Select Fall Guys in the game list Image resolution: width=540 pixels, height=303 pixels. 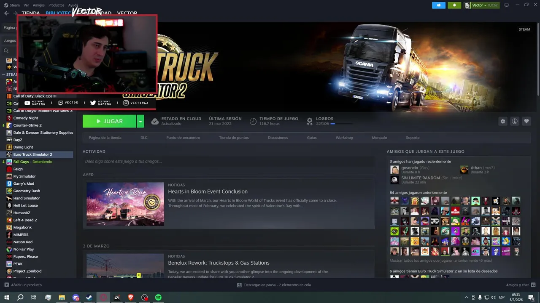(x=32, y=162)
